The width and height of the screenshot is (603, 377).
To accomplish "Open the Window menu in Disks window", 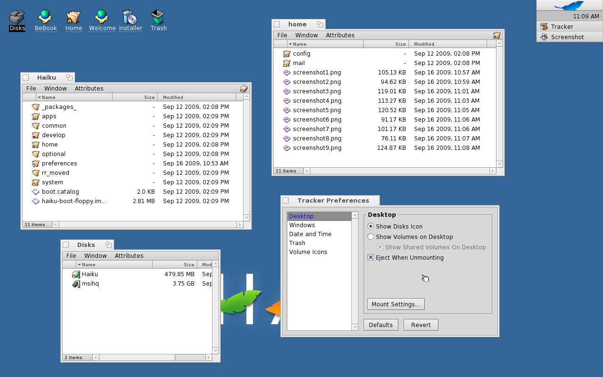I will tap(96, 256).
